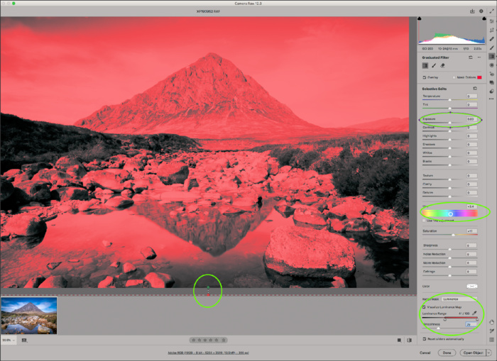Expand the Open Object dropdown arrow
The image size is (497, 361).
488,352
